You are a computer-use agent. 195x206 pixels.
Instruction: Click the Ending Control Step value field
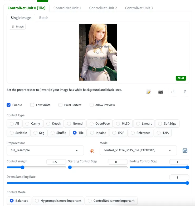click(179, 162)
